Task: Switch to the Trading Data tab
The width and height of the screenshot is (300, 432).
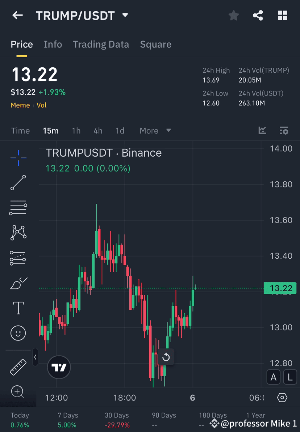Action: coord(101,44)
